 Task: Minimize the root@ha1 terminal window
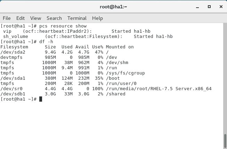point(197,7)
